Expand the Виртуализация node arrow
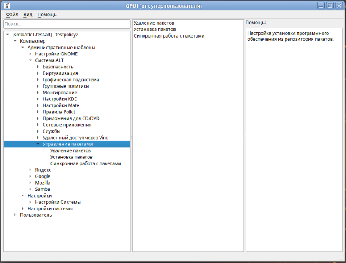Image resolution: width=346 pixels, height=263 pixels. (38, 73)
